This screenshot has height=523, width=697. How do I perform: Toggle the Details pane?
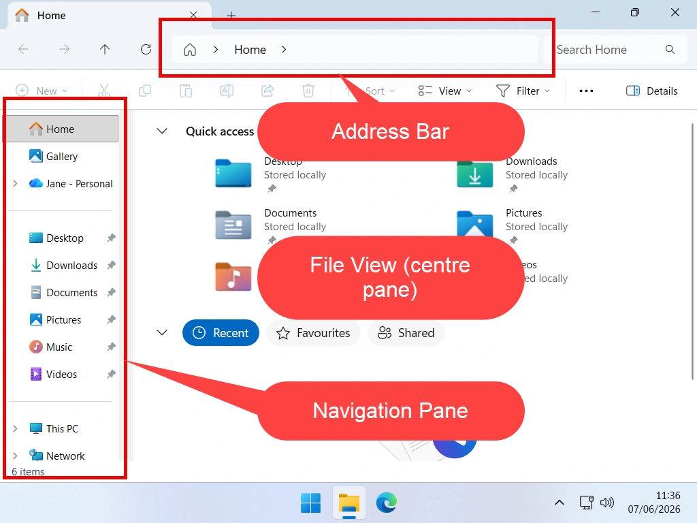[x=651, y=91]
